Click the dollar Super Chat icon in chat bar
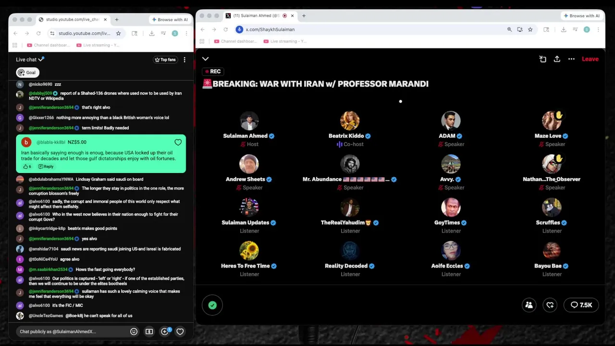 149,332
